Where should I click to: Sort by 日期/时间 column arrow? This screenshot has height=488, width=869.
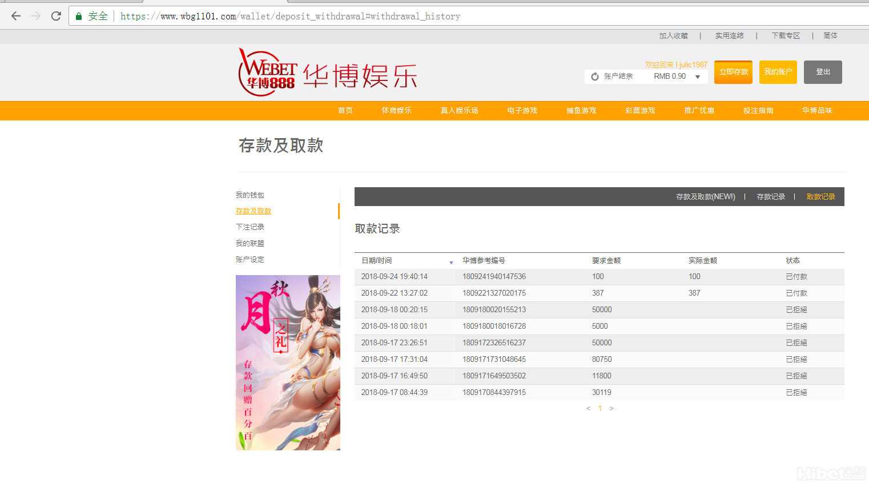point(451,263)
